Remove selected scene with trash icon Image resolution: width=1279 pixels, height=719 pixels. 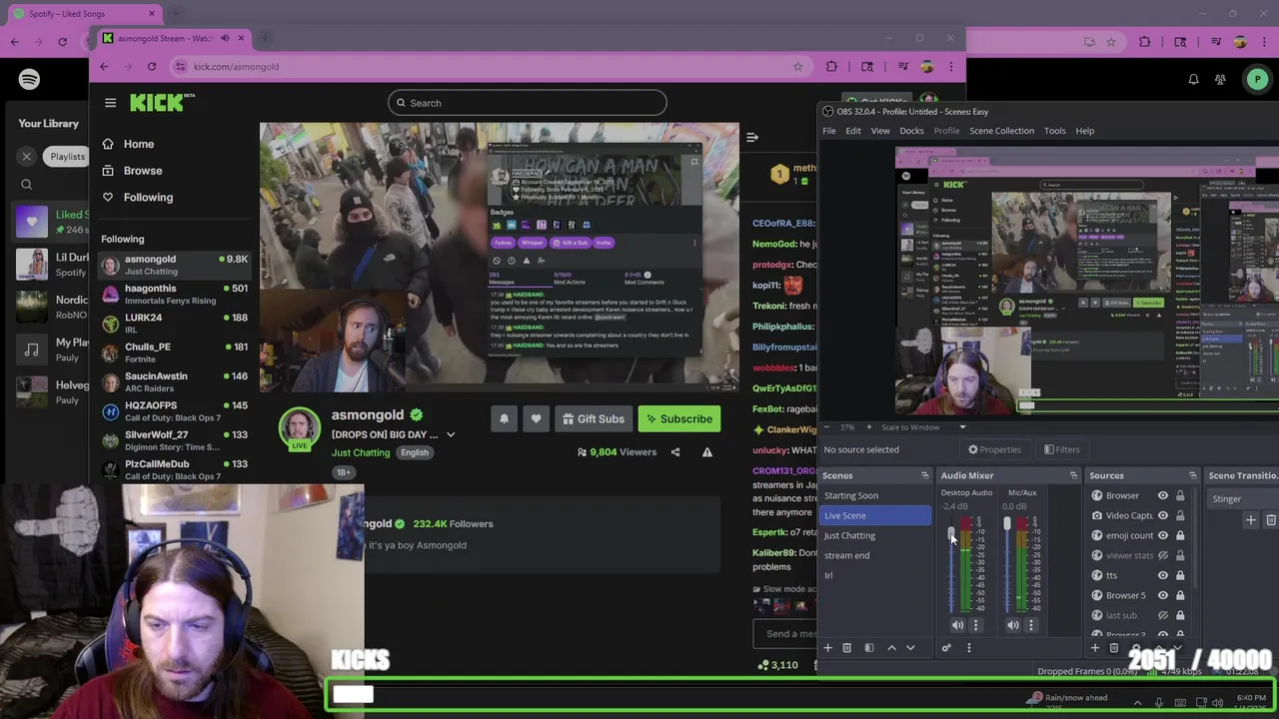click(x=846, y=648)
